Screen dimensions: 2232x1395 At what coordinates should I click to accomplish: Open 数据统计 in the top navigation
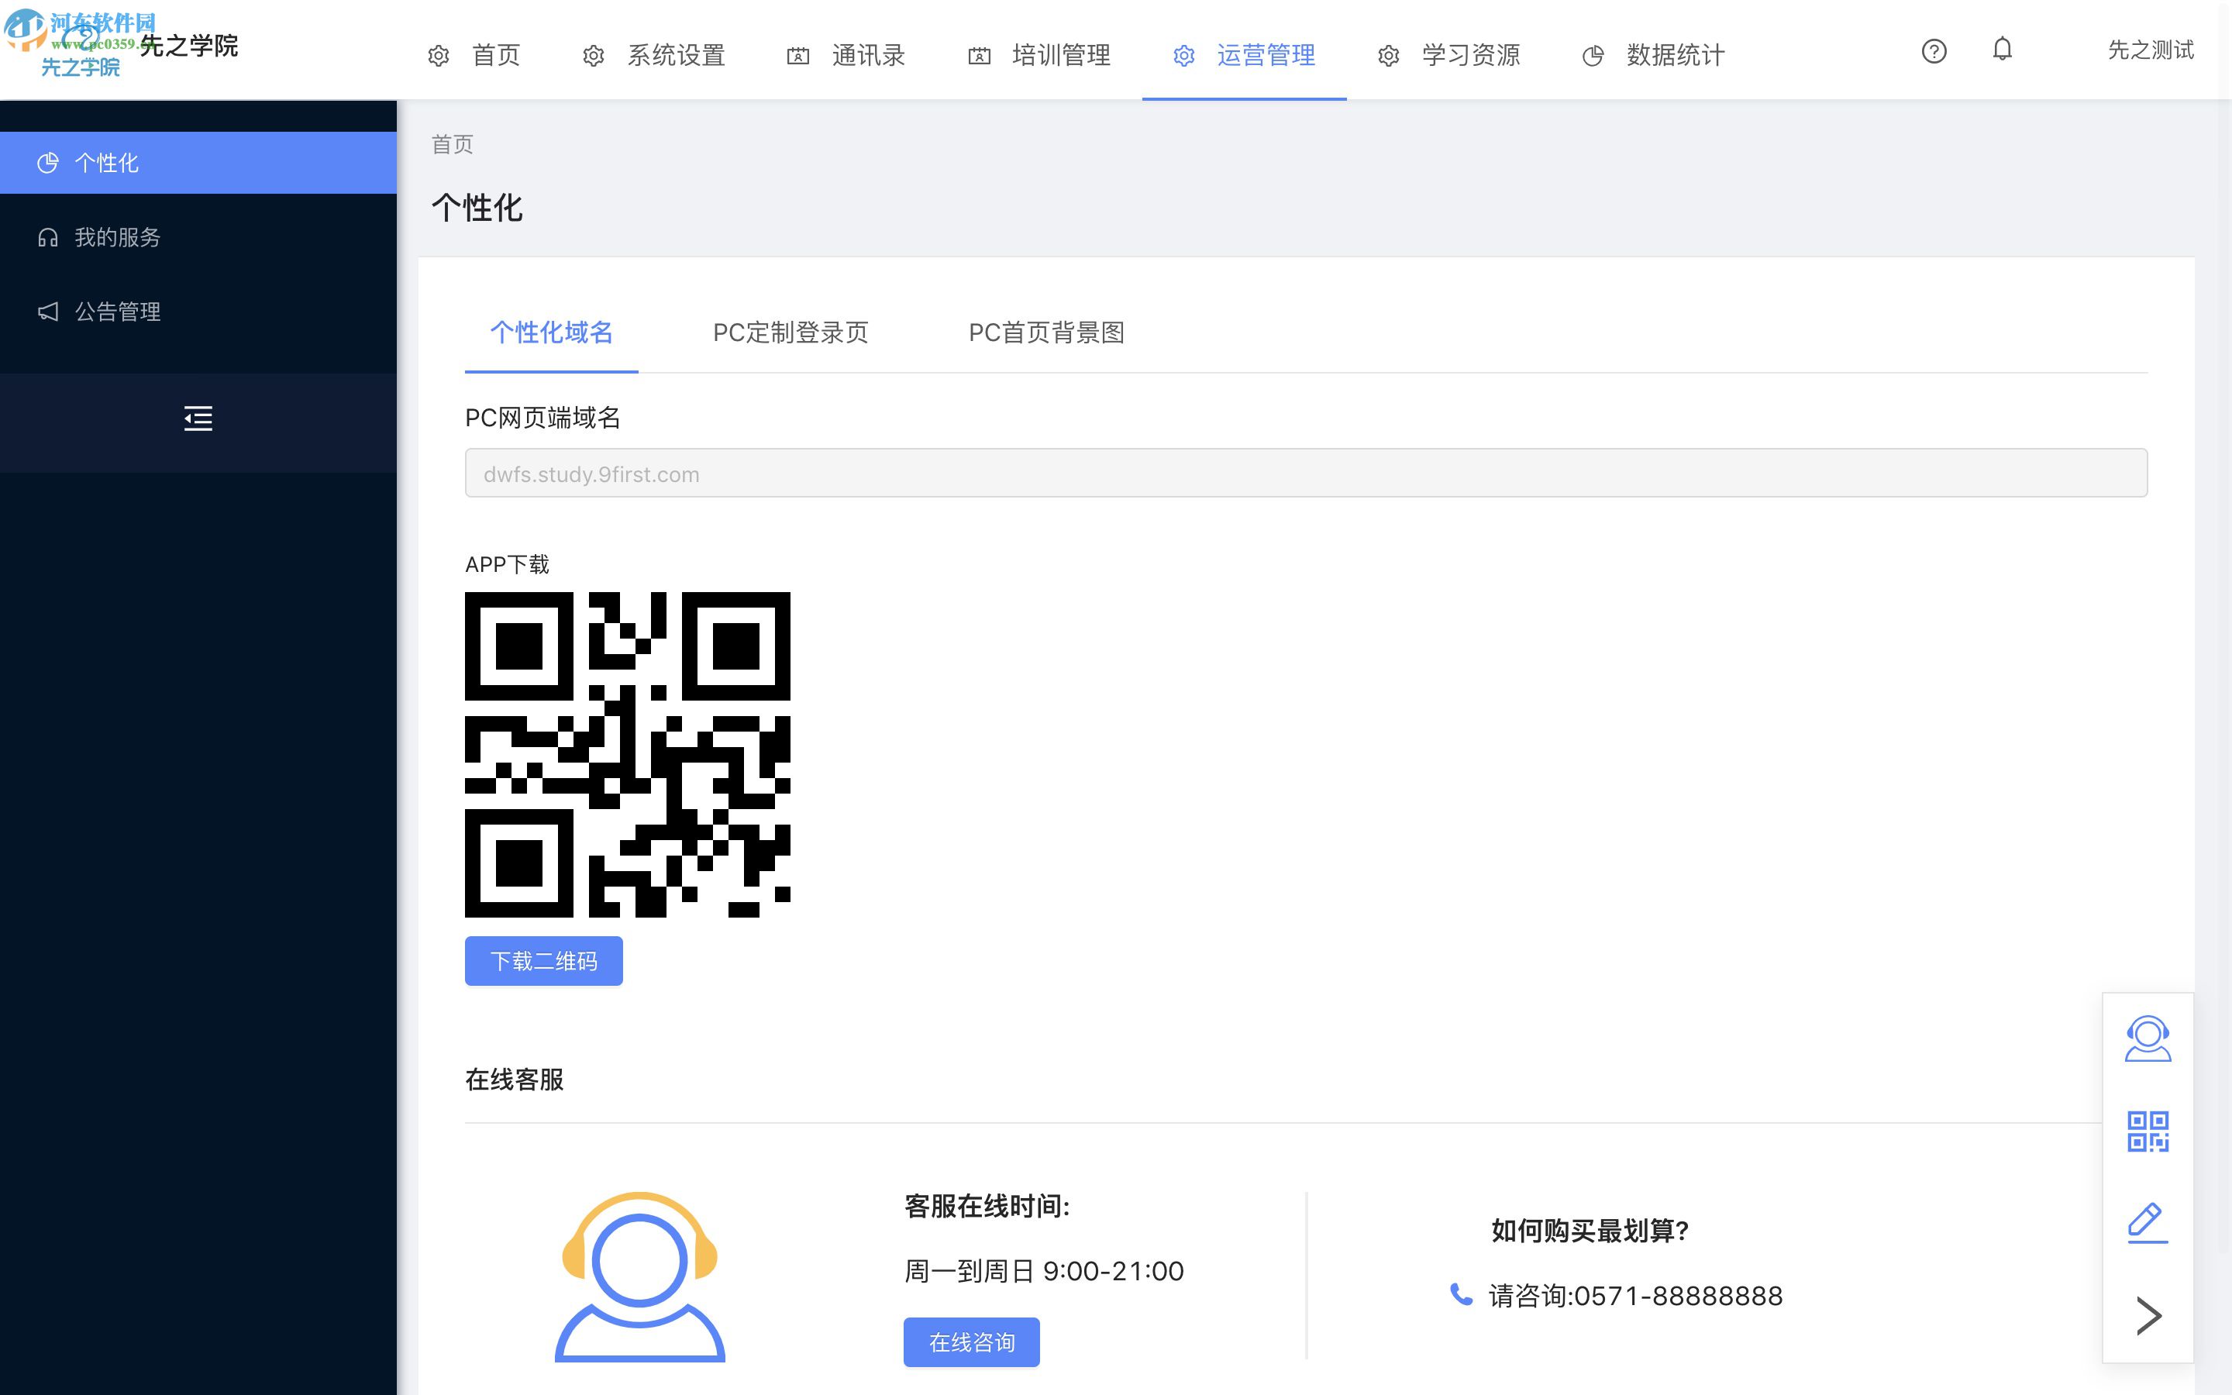tap(1653, 55)
